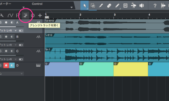169x101 pixels.
Task: Click bar 3 on the timeline ruler
Action: coord(115,15)
